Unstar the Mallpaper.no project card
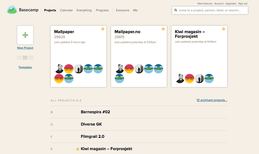 click(163, 29)
